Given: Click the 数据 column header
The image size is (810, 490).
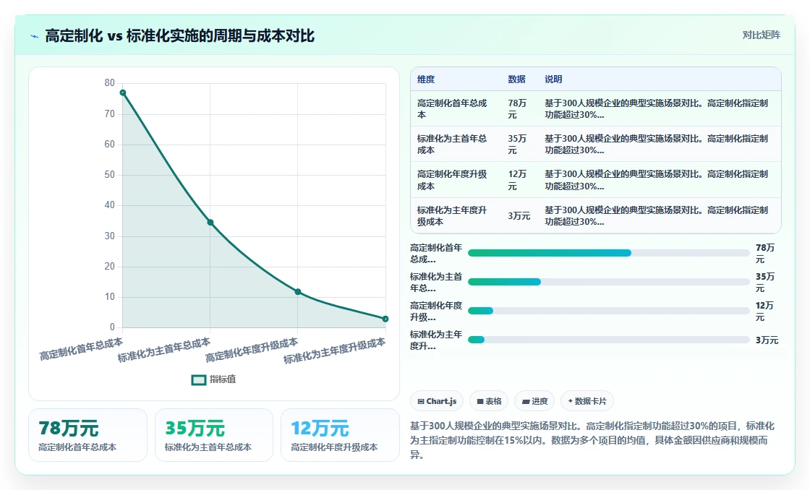Looking at the screenshot, I should (x=516, y=79).
